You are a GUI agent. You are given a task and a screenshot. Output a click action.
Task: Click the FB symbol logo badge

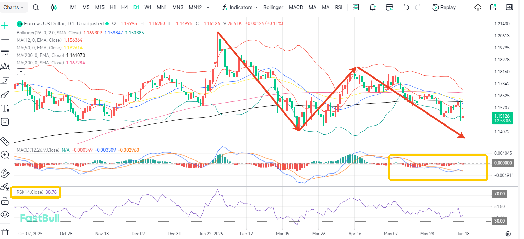(20, 24)
